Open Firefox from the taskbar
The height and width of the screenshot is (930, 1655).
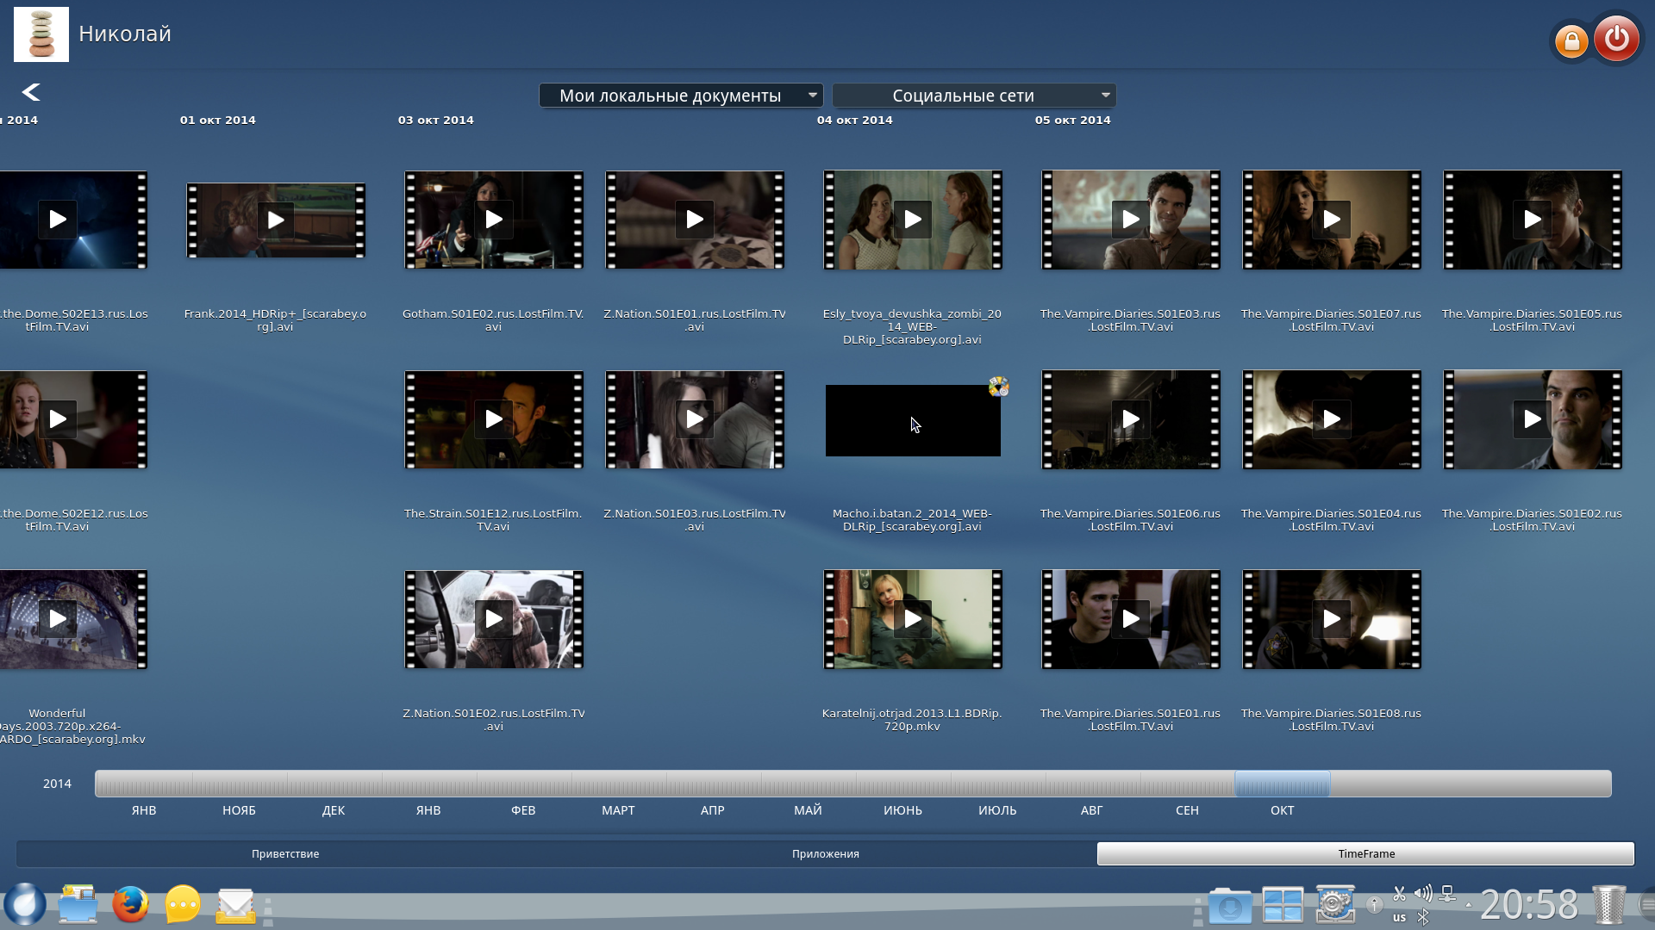[130, 905]
